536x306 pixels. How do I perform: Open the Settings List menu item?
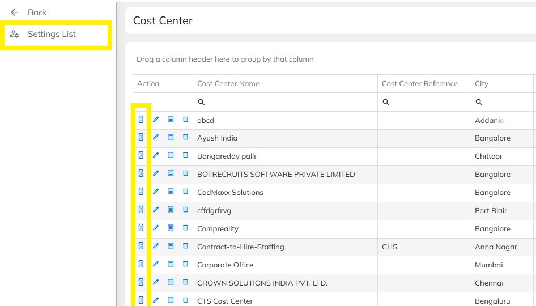pos(52,34)
